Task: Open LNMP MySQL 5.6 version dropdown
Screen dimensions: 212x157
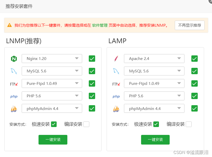Action: (x=52, y=71)
